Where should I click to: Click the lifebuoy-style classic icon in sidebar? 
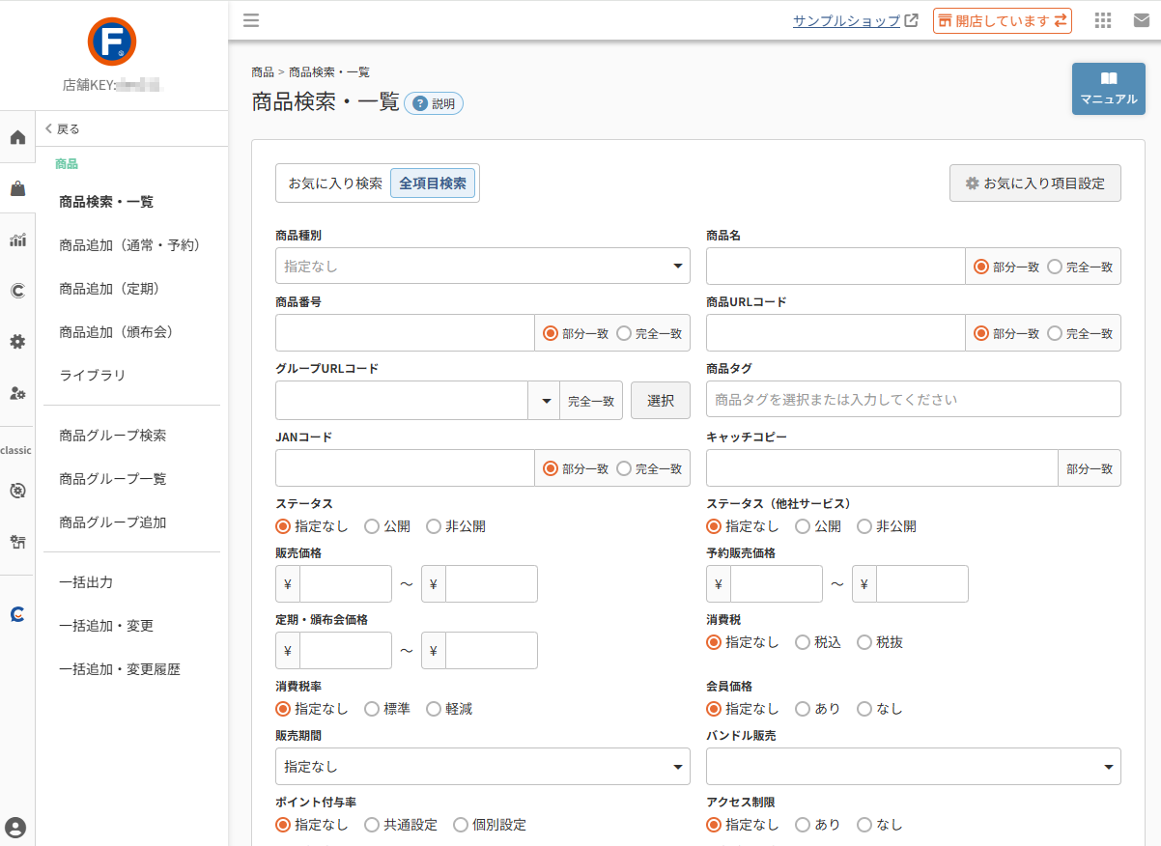point(17,491)
